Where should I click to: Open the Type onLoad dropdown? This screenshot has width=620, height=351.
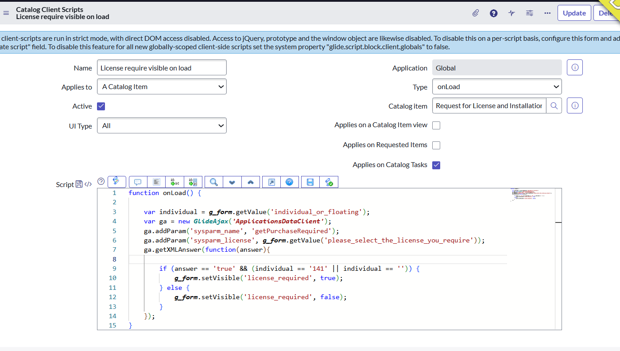(x=496, y=87)
